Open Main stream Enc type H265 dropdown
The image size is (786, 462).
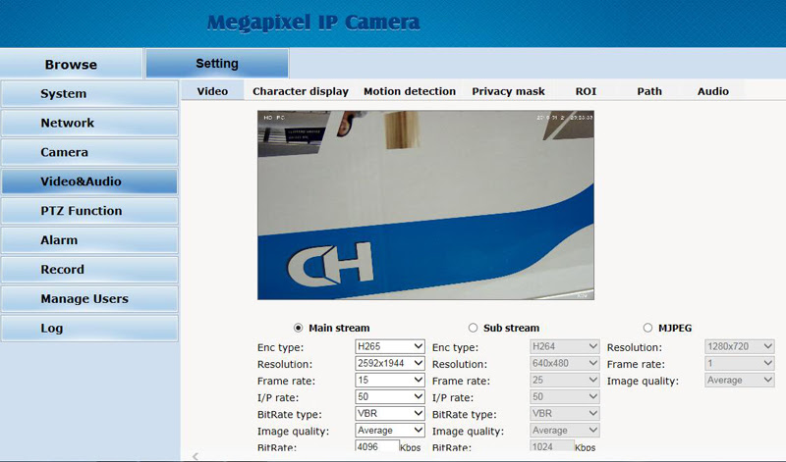point(389,346)
